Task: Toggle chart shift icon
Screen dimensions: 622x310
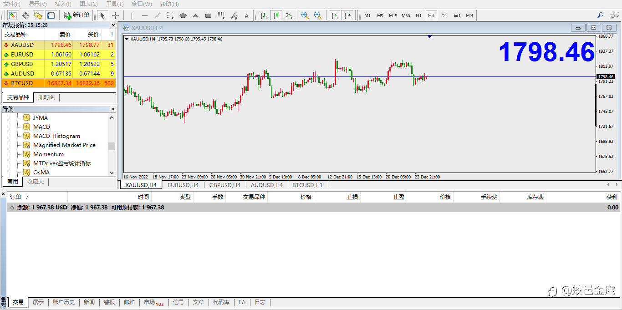Action: (347, 15)
